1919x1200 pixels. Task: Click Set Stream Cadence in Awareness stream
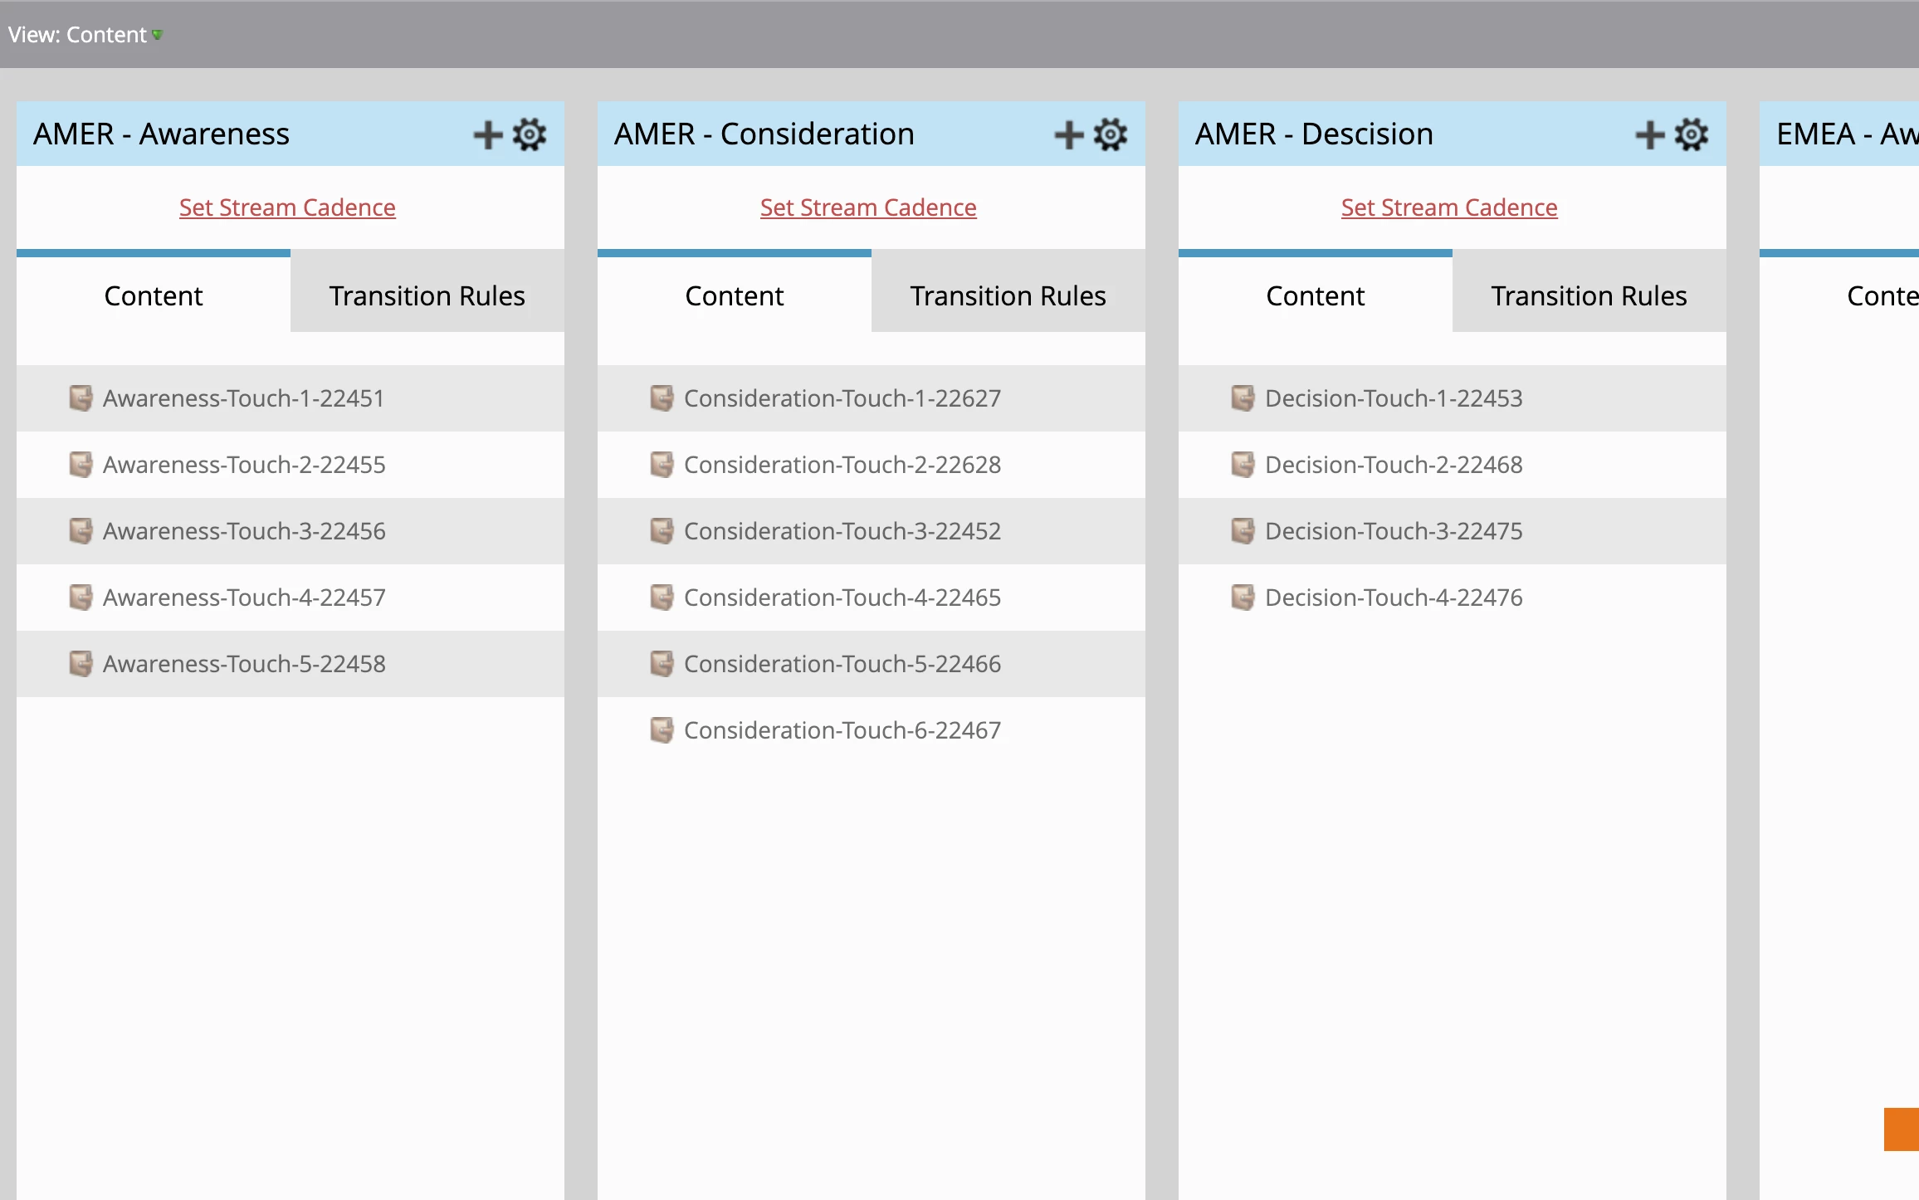pyautogui.click(x=287, y=207)
